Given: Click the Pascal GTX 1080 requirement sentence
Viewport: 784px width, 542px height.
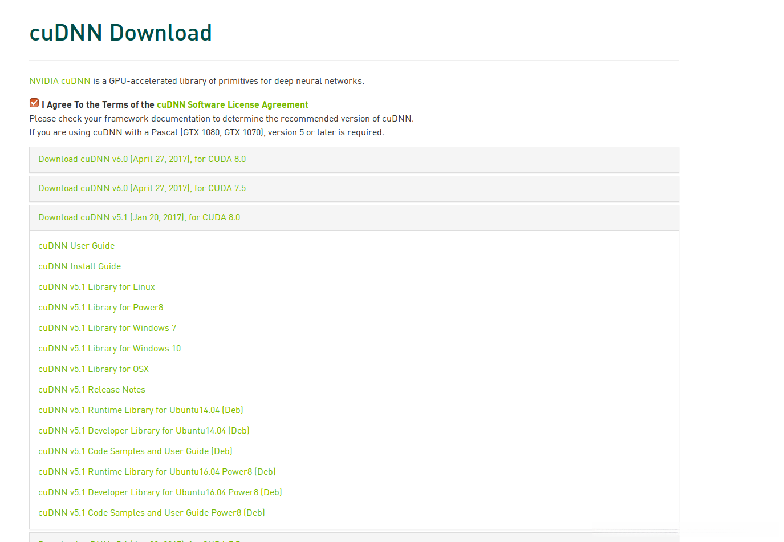Looking at the screenshot, I should 207,132.
